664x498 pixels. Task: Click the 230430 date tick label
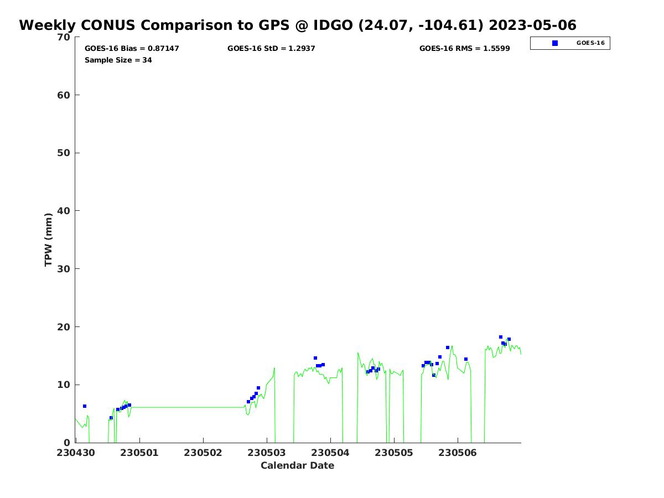[76, 453]
